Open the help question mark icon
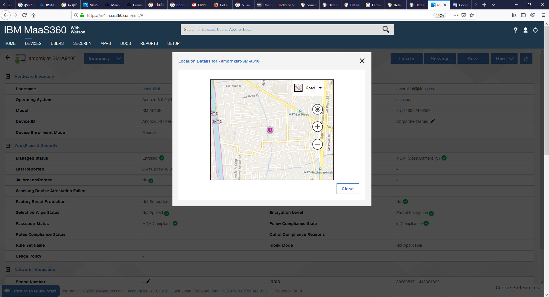 pos(516,30)
